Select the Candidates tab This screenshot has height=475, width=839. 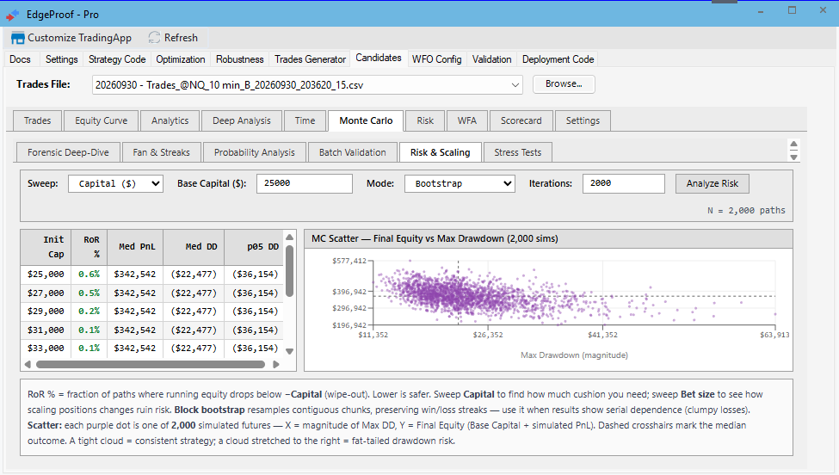tap(379, 58)
